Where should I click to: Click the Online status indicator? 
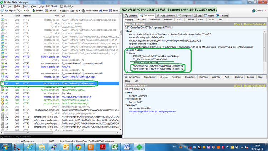coord(257,11)
